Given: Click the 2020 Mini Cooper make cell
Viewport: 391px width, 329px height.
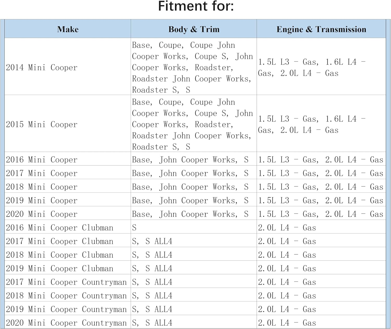Looking at the screenshot, I should 42,214.
